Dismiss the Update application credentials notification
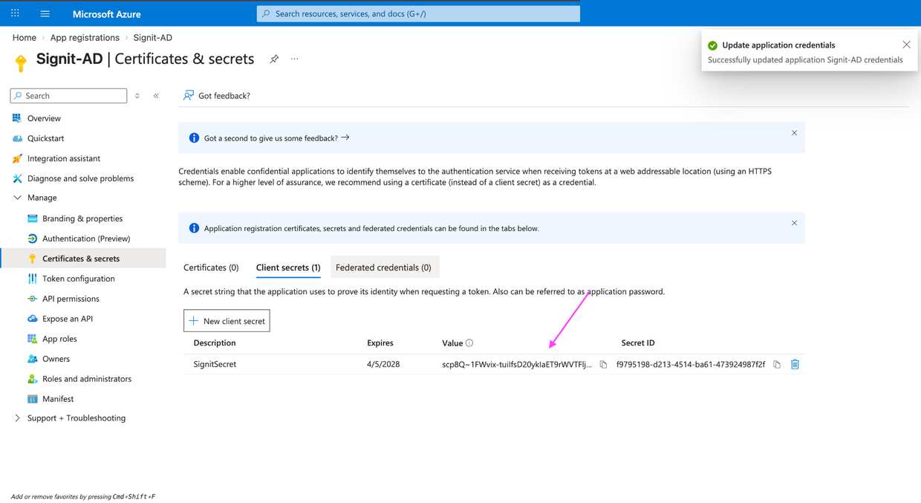Image resolution: width=921 pixels, height=503 pixels. tap(906, 45)
